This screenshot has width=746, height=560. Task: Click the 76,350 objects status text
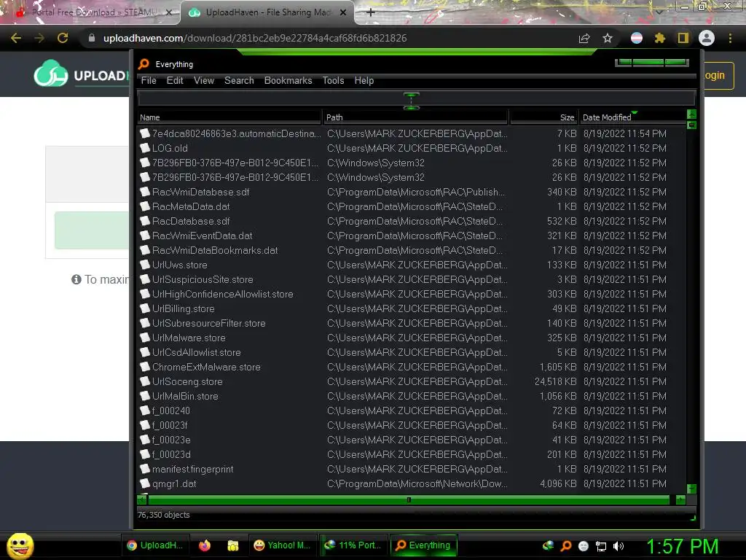point(164,515)
